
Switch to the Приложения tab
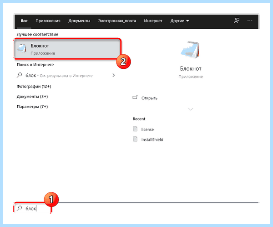coord(48,21)
